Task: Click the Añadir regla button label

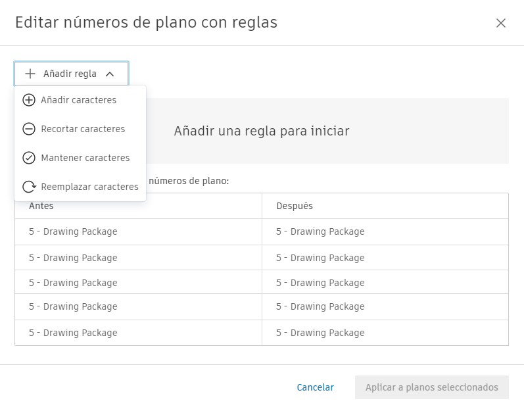Action: coord(70,74)
